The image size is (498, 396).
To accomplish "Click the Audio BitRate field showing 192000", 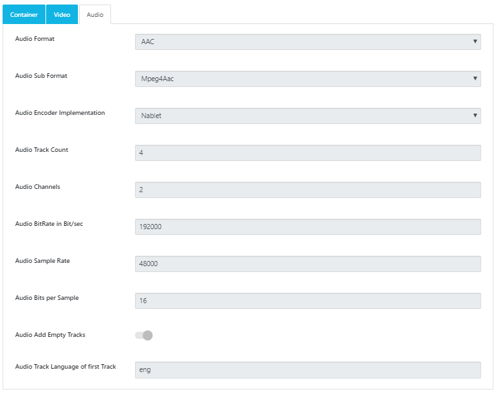I will pyautogui.click(x=307, y=227).
